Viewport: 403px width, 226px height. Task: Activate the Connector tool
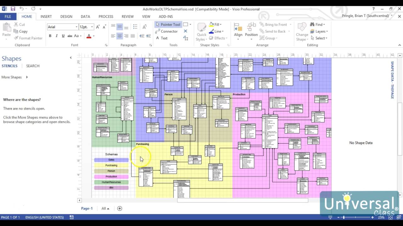167,31
